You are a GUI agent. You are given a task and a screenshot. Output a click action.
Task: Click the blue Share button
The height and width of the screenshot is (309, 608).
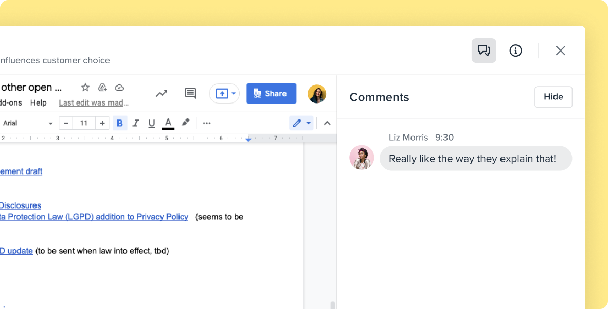272,94
